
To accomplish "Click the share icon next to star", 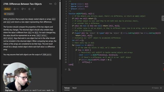I will (34, 9).
